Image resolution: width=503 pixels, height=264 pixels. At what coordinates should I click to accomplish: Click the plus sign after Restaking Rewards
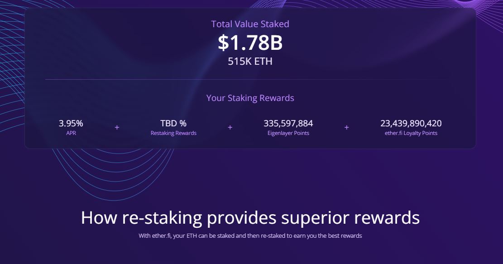(230, 128)
